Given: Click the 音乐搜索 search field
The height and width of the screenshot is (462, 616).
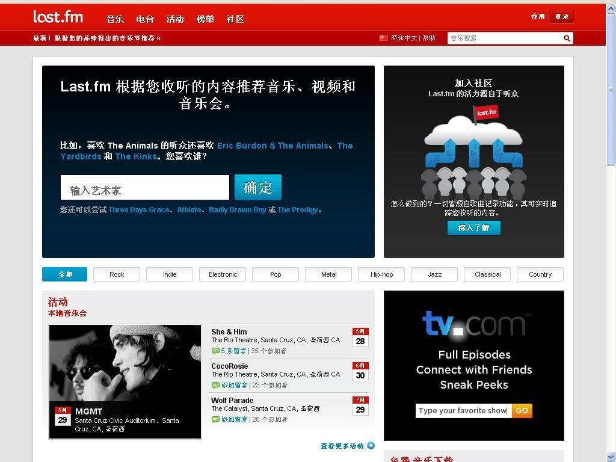Looking at the screenshot, I should [505, 38].
